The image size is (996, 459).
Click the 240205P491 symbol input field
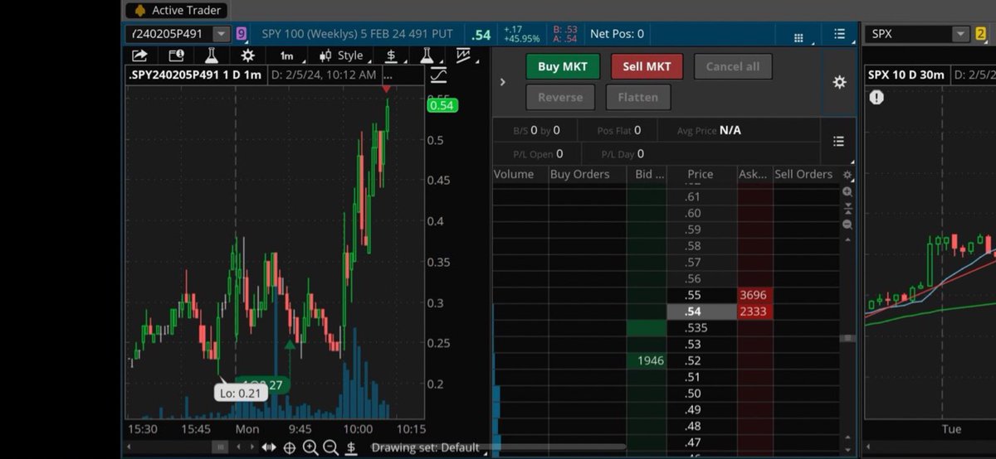point(170,34)
